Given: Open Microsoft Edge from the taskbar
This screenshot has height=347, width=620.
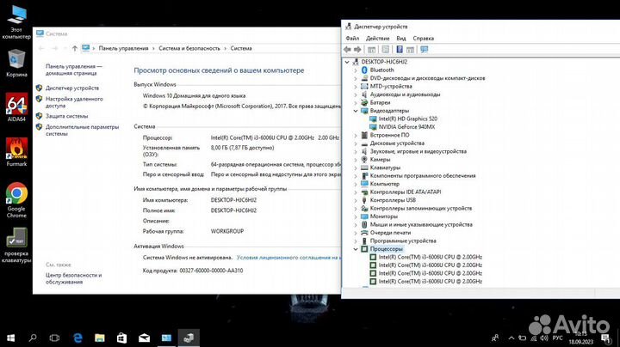Looking at the screenshot, I should tap(77, 338).
